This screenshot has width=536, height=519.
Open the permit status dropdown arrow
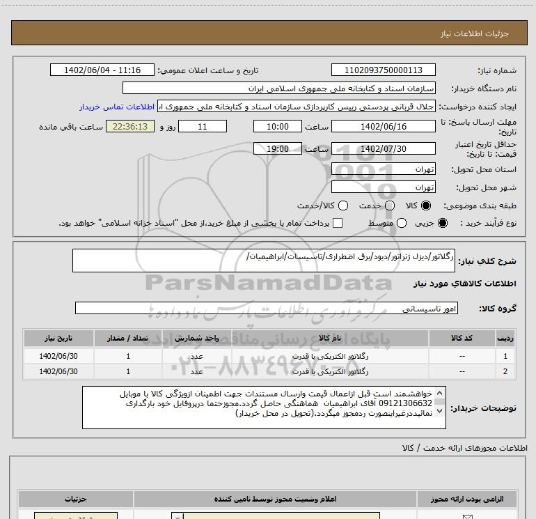pyautogui.click(x=178, y=516)
